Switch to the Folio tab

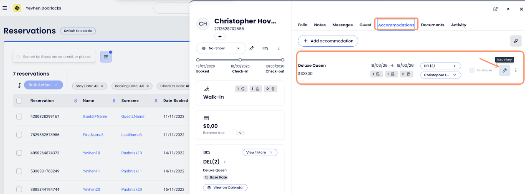pyautogui.click(x=302, y=25)
